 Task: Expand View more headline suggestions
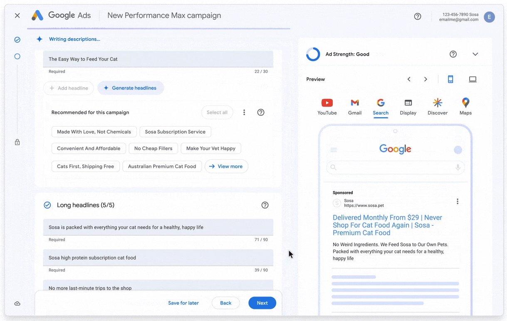pos(226,167)
